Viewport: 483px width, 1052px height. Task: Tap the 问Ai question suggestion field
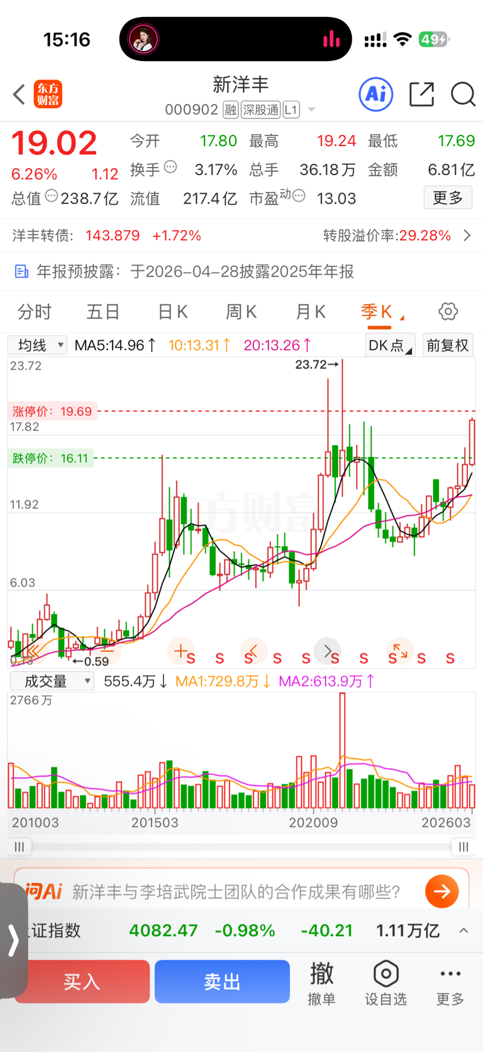tap(236, 891)
